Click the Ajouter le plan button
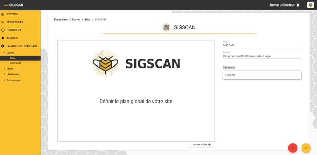This screenshot has width=317, height=155. pyautogui.click(x=202, y=145)
